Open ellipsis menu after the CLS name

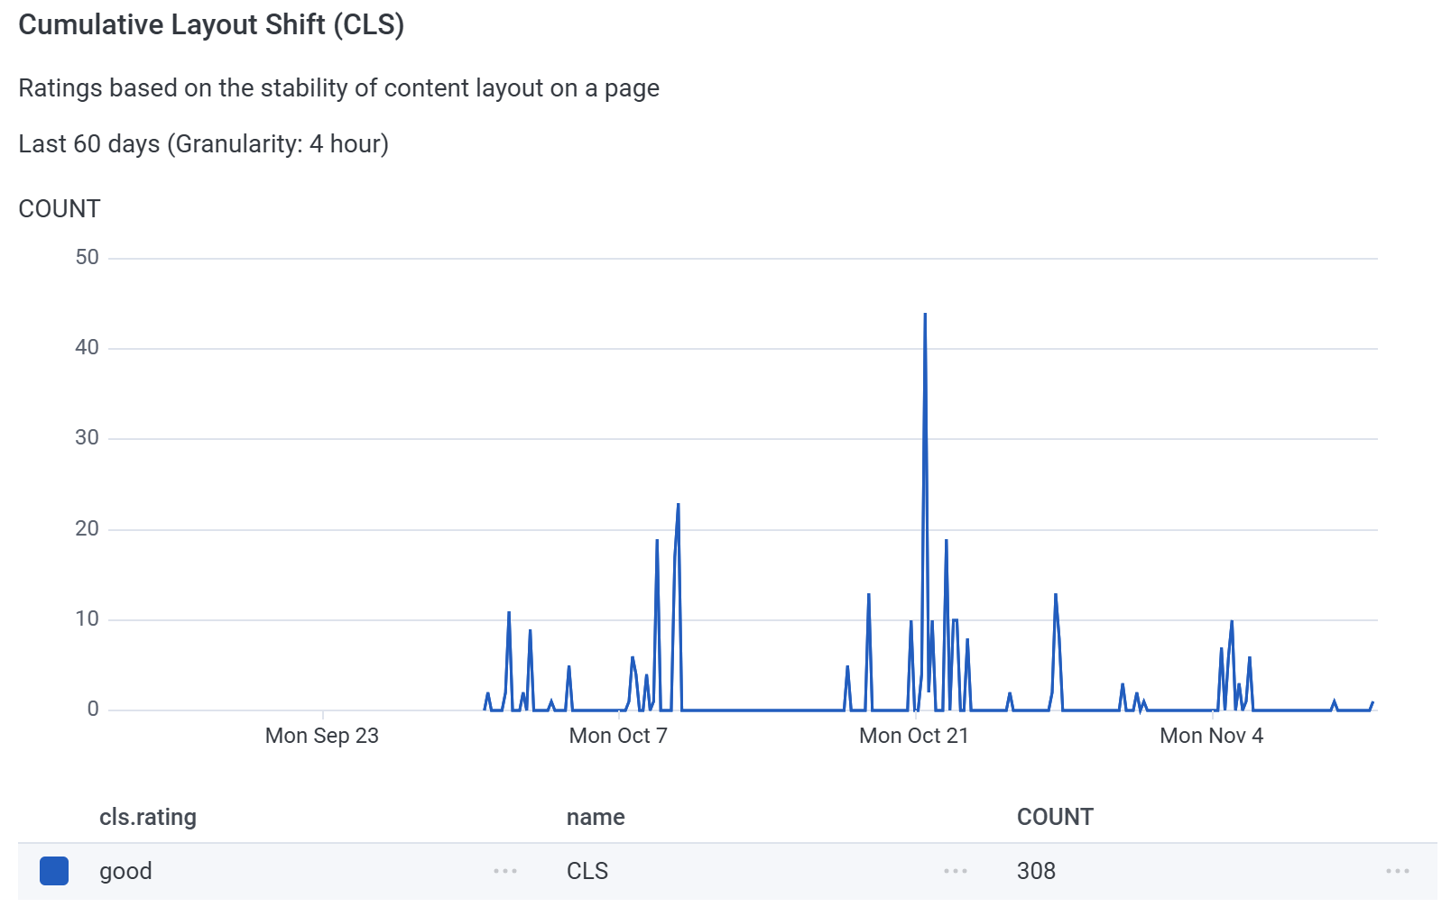[956, 871]
